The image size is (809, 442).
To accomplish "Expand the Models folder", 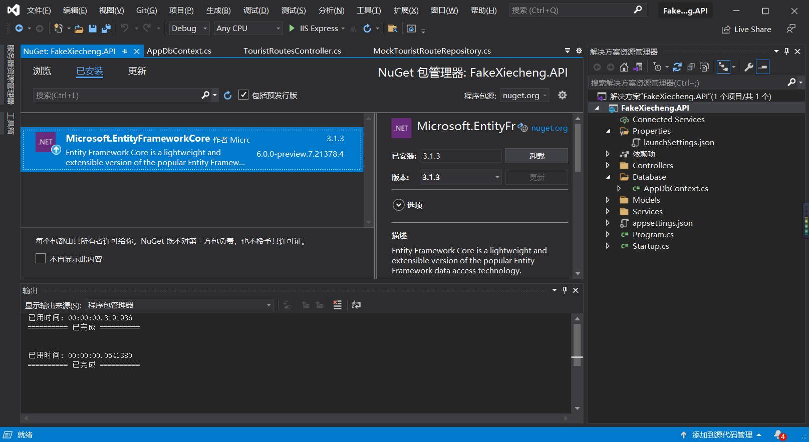I will click(608, 200).
